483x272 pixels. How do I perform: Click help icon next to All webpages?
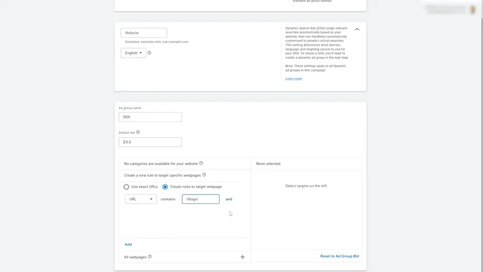tap(150, 257)
